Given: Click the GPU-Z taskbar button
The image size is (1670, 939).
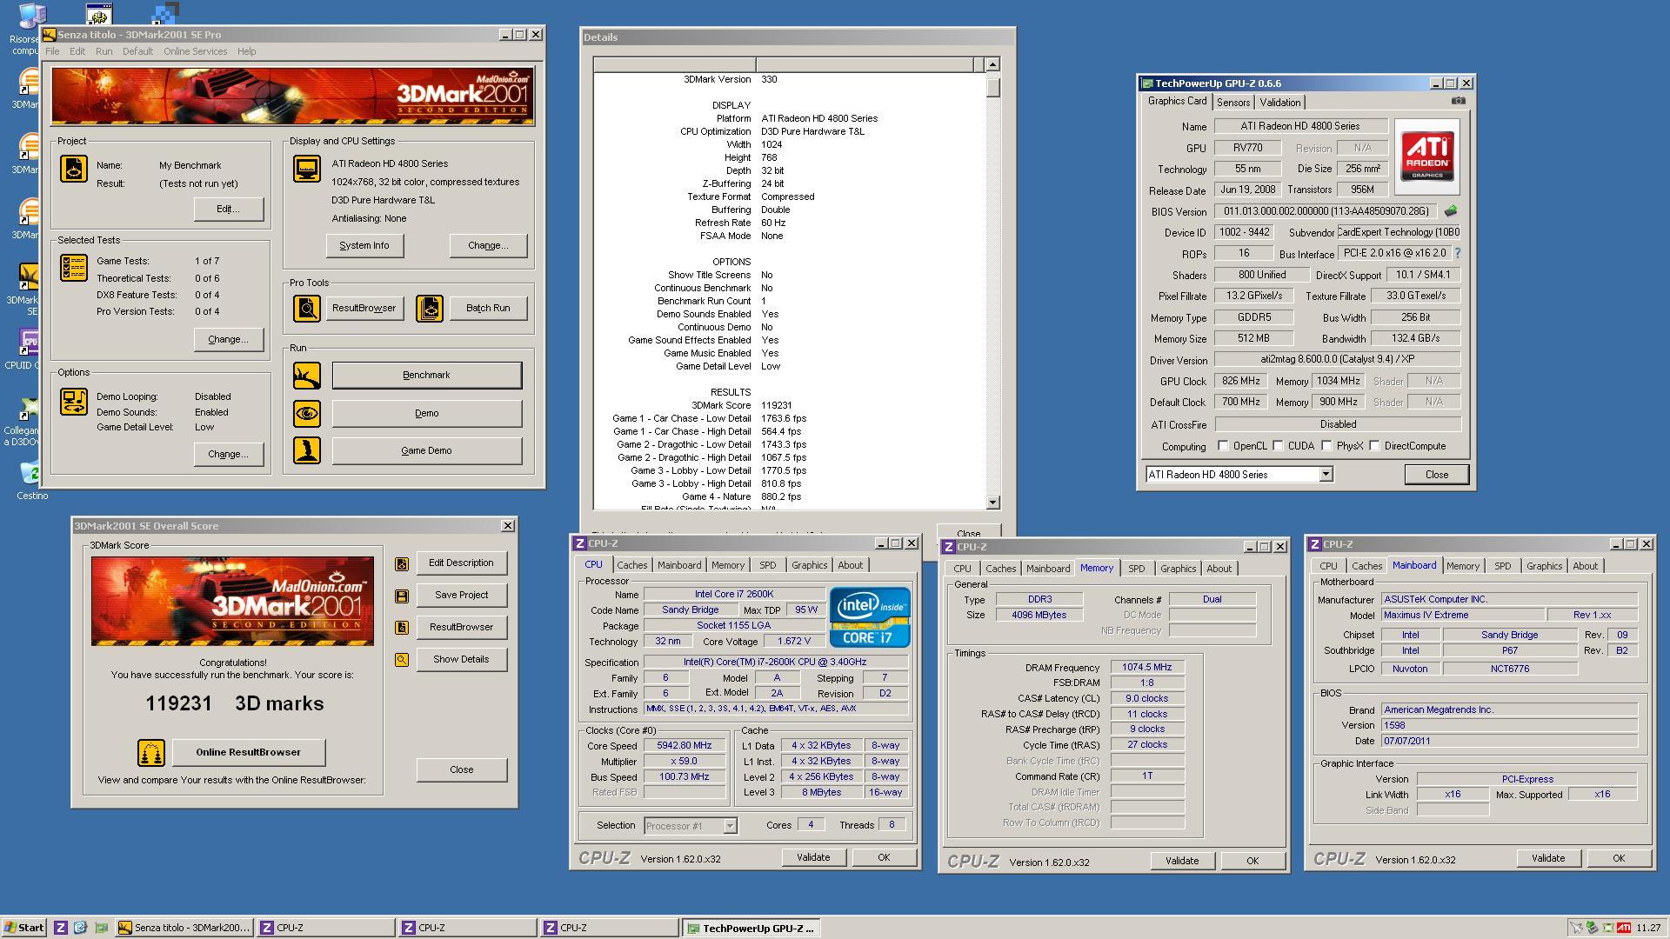Looking at the screenshot, I should point(751,928).
